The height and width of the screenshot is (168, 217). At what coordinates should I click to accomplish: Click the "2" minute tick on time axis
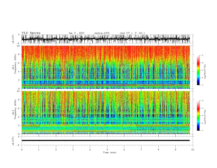(56, 150)
